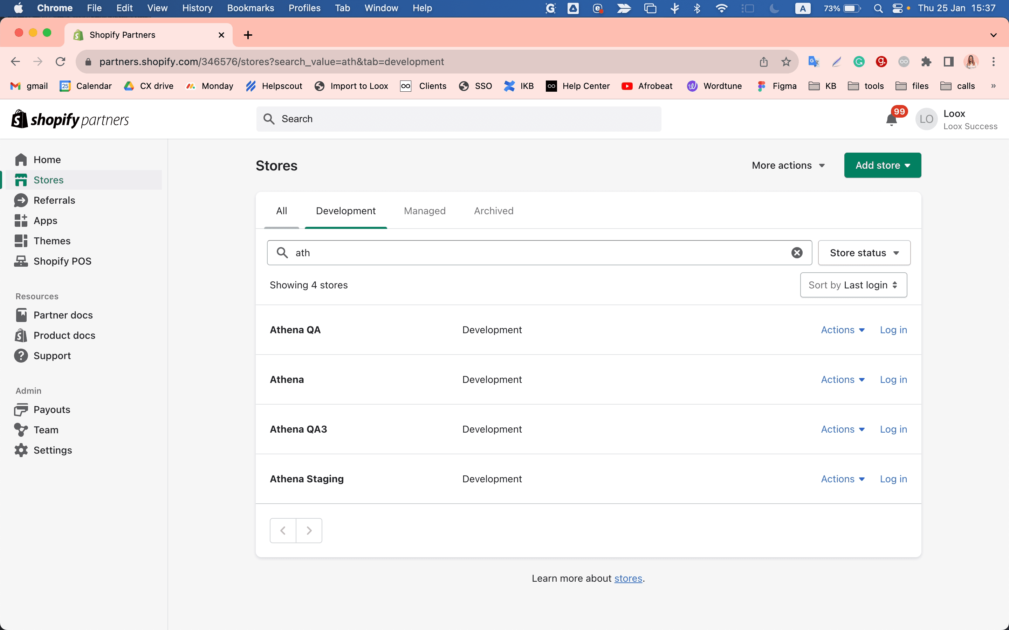Open the Figma bookmark
Image resolution: width=1009 pixels, height=630 pixels.
tap(777, 86)
